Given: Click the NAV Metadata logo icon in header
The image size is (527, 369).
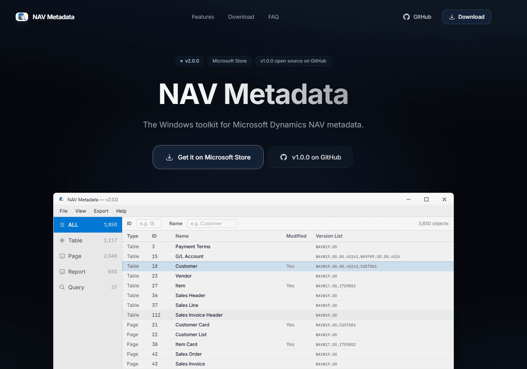Looking at the screenshot, I should click(22, 17).
